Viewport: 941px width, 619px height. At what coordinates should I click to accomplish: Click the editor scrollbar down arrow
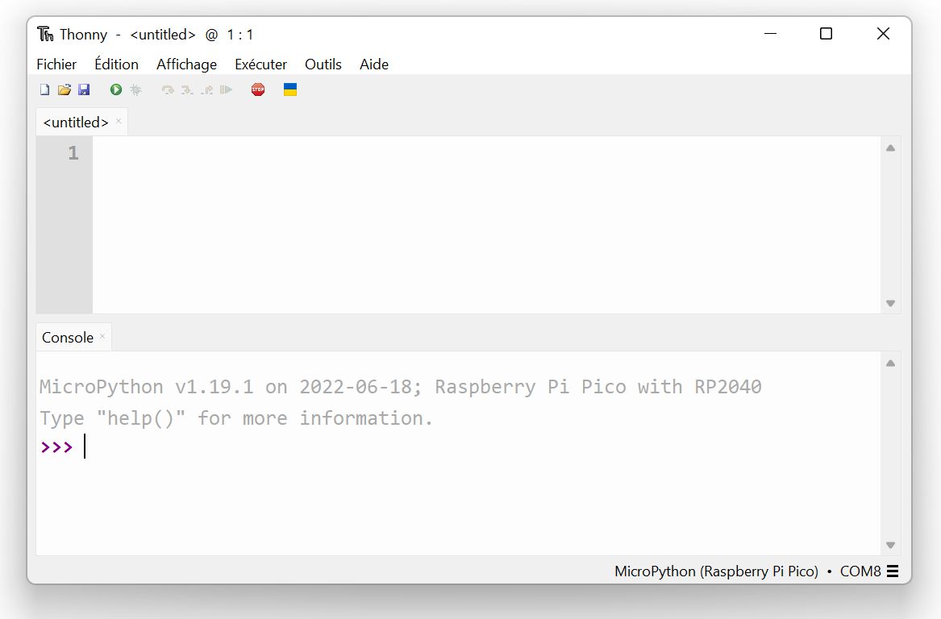click(x=890, y=304)
